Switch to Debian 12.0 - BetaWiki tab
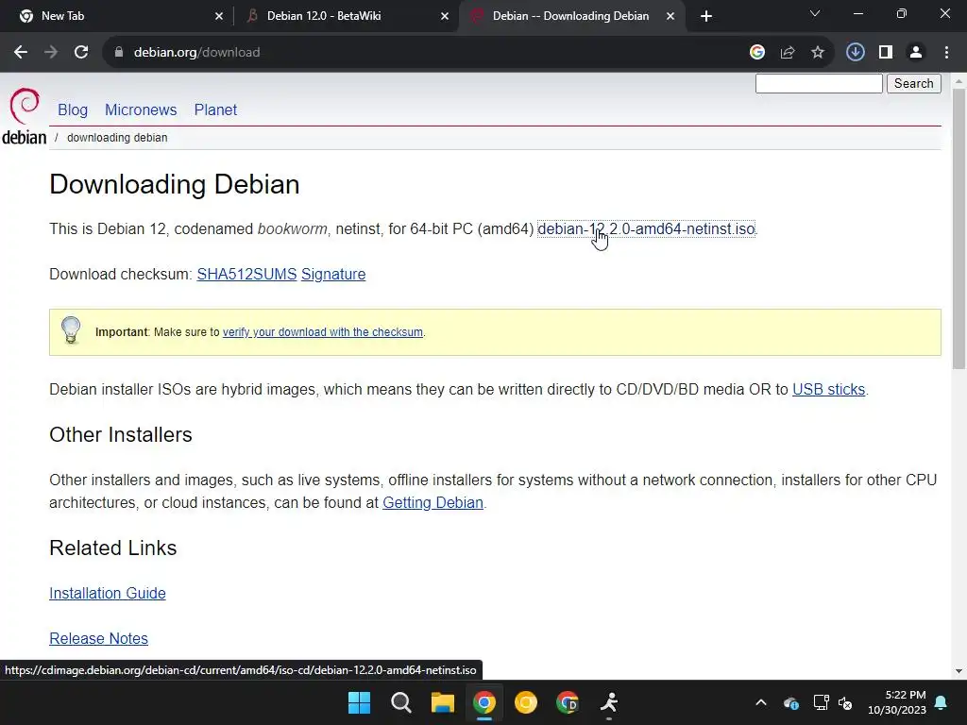Image resolution: width=967 pixels, height=725 pixels. pos(346,16)
